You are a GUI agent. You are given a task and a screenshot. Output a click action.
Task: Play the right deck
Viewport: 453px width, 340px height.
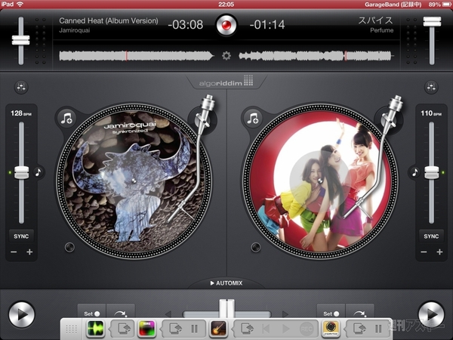tap(431, 314)
